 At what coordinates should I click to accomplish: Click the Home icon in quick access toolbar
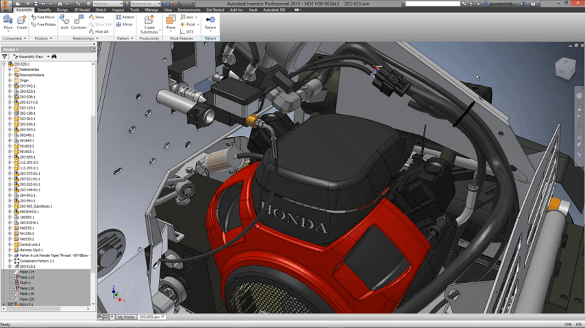coord(60,3)
